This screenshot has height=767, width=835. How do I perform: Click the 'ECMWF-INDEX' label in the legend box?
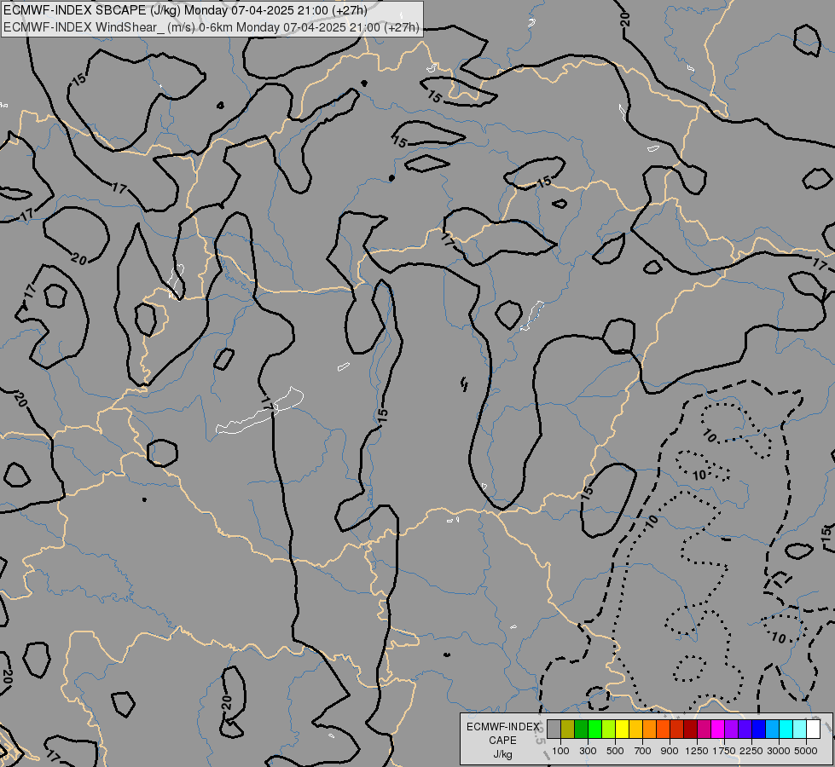pyautogui.click(x=502, y=727)
